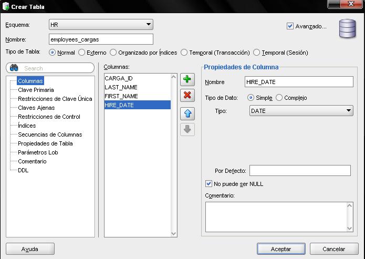Viewport: 365px width, 259px height.
Task: Click the Search field
Action: click(x=50, y=68)
